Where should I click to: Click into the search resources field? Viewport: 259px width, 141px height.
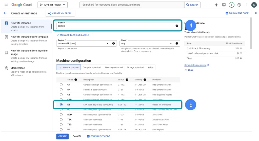(x=132, y=5)
